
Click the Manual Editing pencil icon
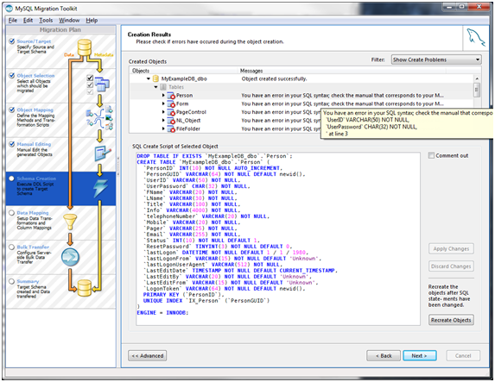coord(103,153)
